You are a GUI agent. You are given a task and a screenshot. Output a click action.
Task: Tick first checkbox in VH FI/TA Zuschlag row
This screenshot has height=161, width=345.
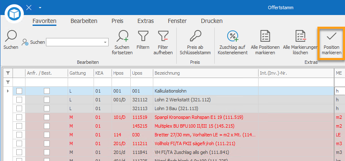click(19, 152)
